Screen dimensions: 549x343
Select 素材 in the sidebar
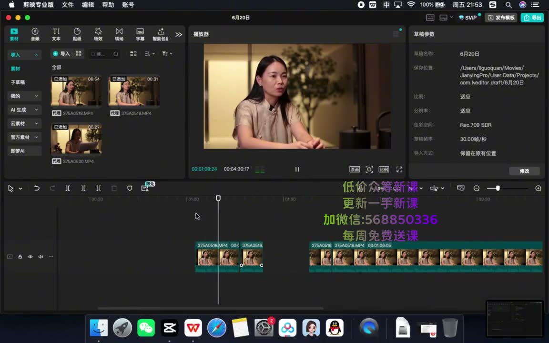[x=15, y=69]
